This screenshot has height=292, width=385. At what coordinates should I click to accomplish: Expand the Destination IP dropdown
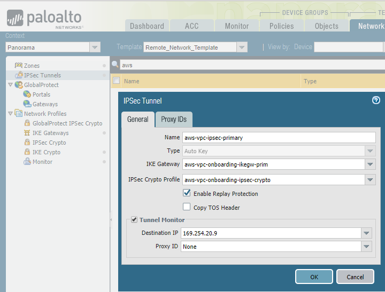[366, 233]
